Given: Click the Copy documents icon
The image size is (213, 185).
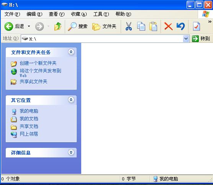Looking at the screenshot, I should [x=141, y=26].
